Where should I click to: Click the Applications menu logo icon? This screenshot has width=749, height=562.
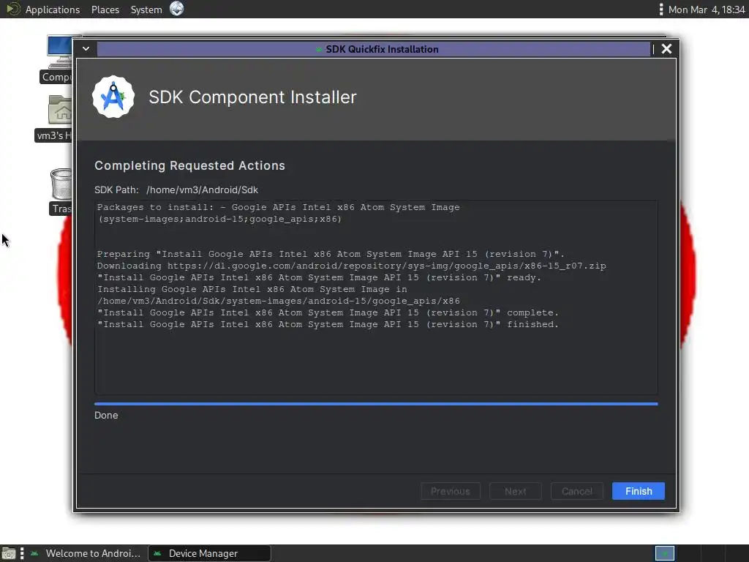coord(13,9)
